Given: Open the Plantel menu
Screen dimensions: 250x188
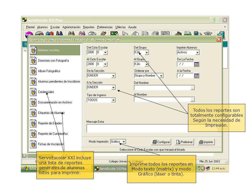Looking at the screenshot, I should tap(30, 27).
